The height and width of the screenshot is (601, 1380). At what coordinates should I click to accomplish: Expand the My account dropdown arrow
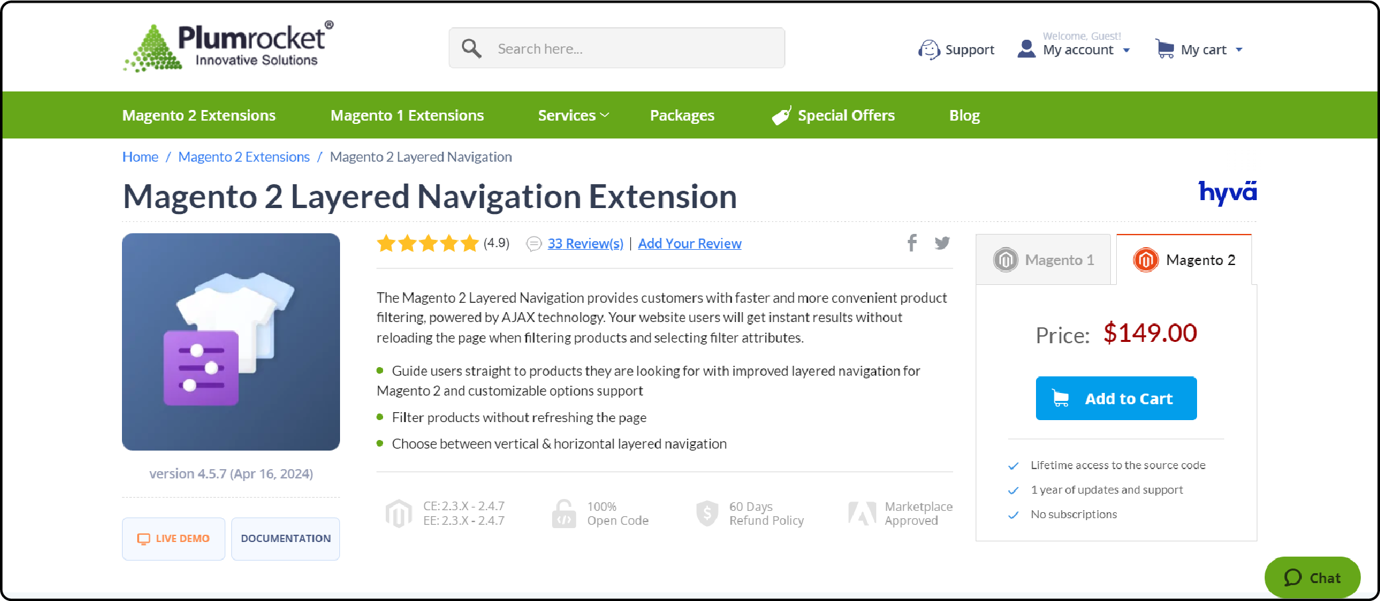click(1126, 50)
